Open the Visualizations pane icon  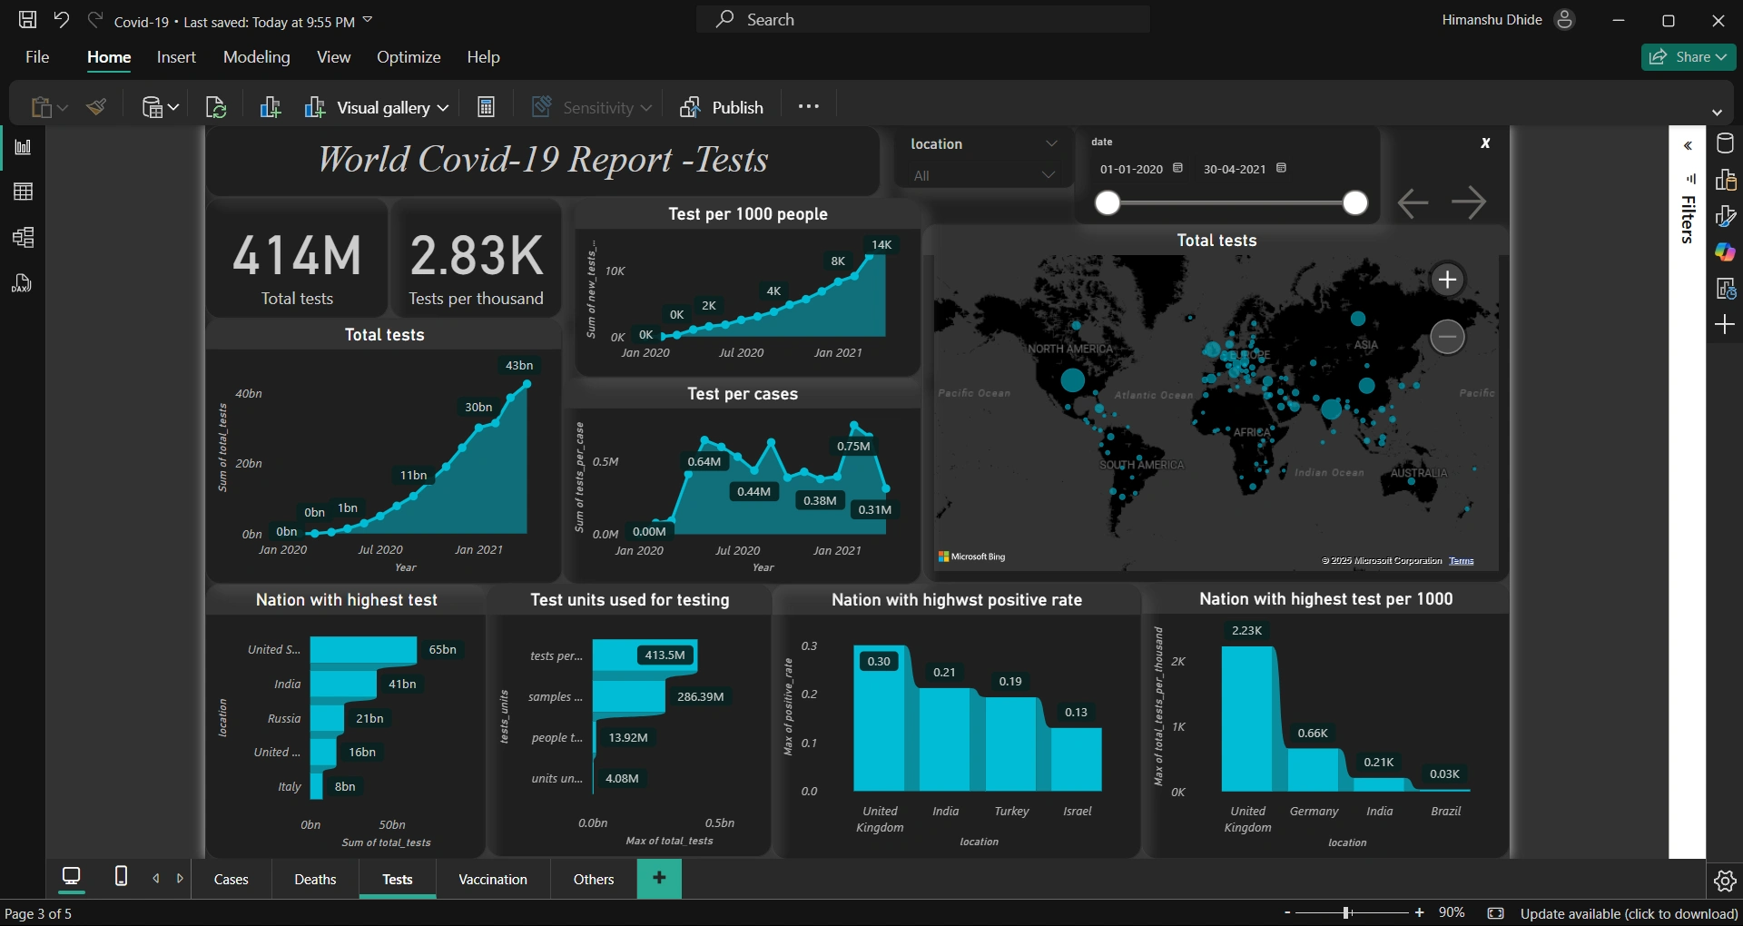point(1725,180)
